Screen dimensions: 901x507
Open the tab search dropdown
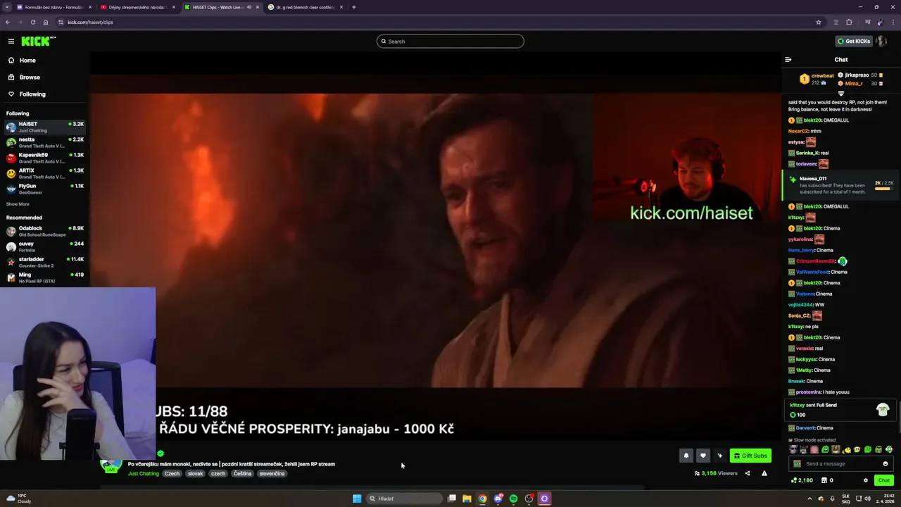point(6,7)
